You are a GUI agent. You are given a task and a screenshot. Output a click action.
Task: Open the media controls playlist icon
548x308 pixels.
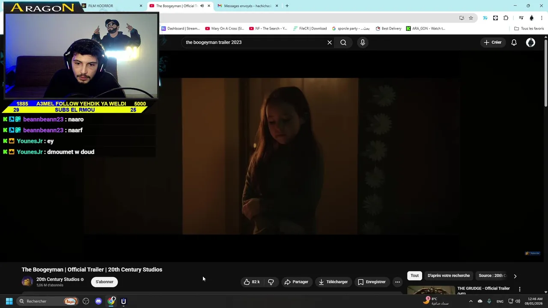click(521, 18)
